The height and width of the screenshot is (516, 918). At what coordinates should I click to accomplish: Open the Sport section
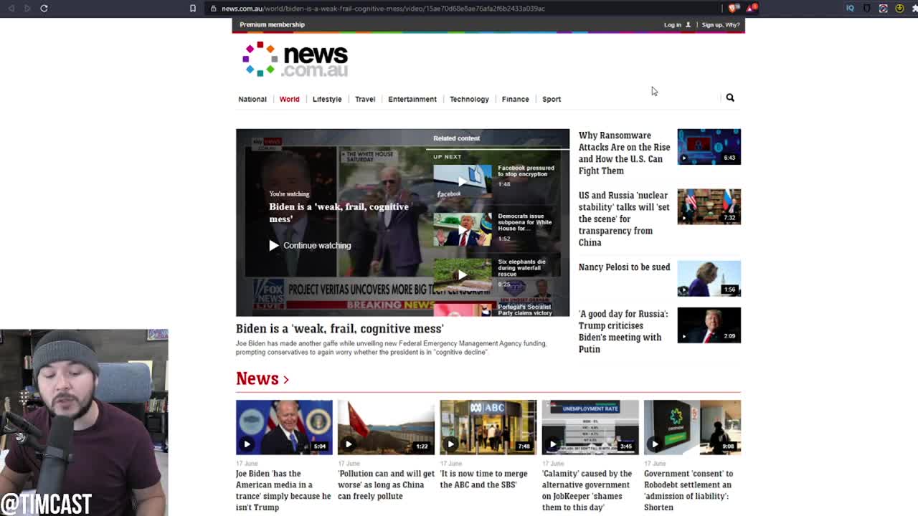click(552, 99)
